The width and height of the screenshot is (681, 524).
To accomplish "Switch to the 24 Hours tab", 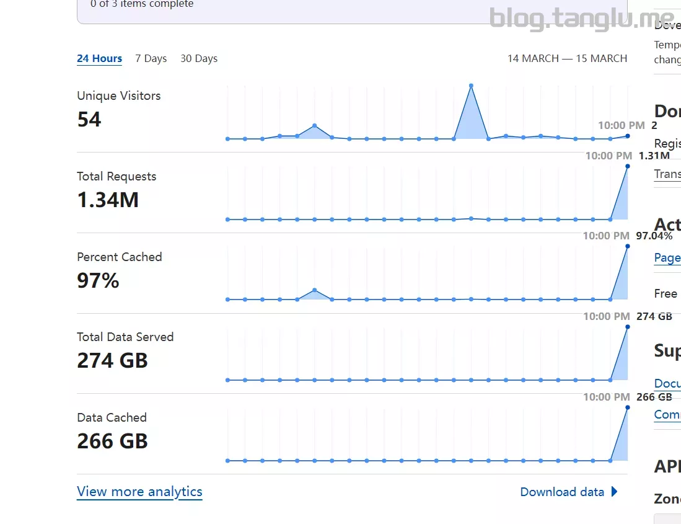I will tap(99, 58).
